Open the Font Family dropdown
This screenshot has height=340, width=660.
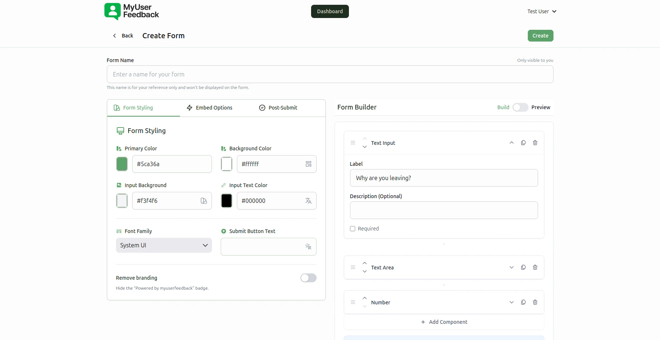point(164,245)
